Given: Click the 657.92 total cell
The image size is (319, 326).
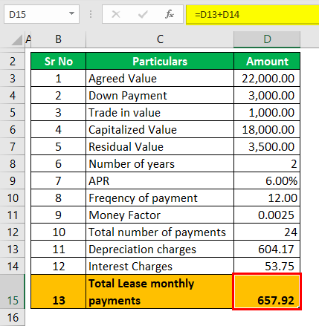Looking at the screenshot, I should 267,292.
